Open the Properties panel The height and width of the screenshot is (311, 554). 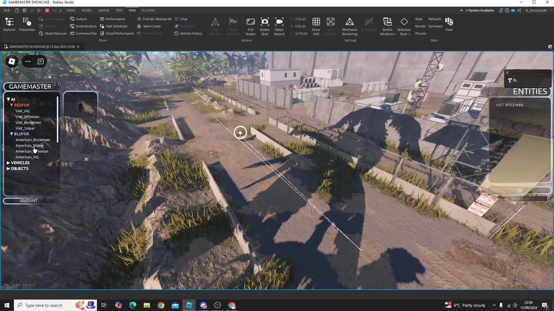27,24
